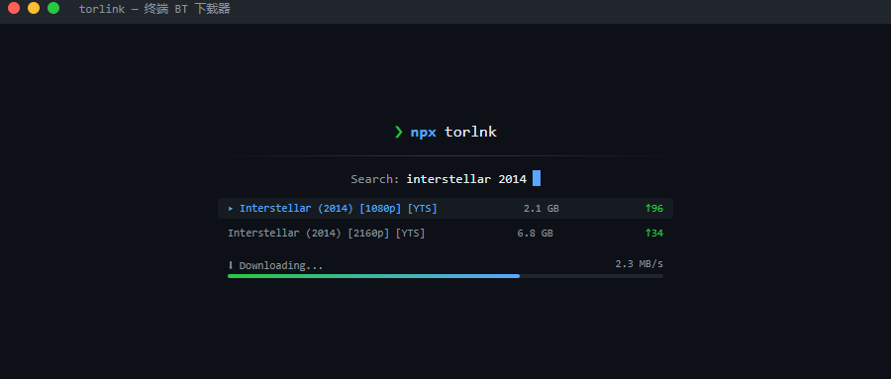This screenshot has width=891, height=379.
Task: Click the npx command text
Action: (424, 133)
